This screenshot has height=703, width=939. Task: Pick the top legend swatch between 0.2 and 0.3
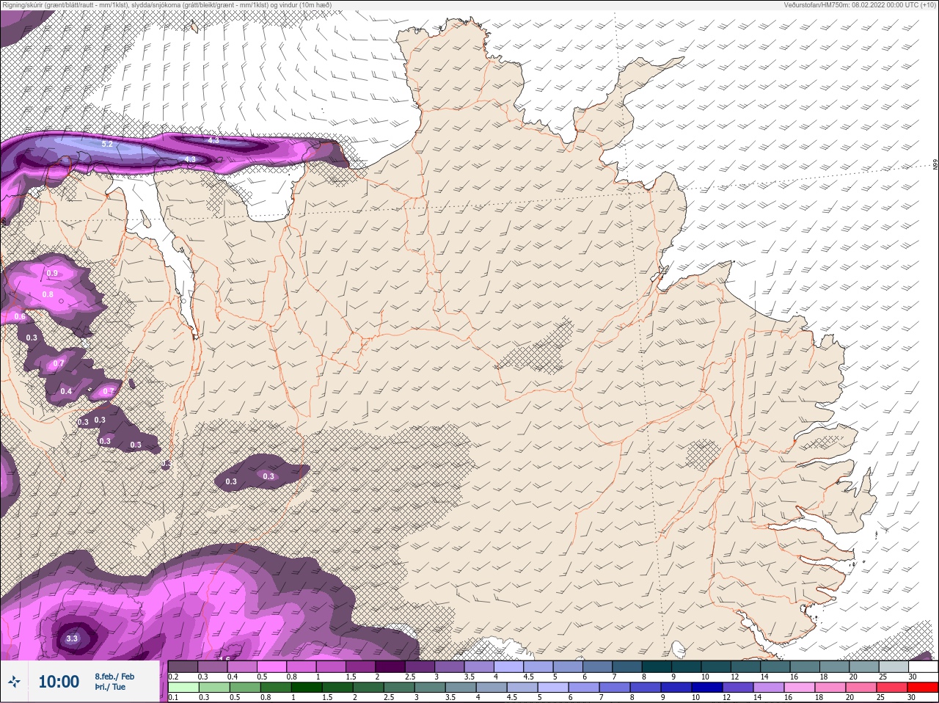pyautogui.click(x=183, y=666)
